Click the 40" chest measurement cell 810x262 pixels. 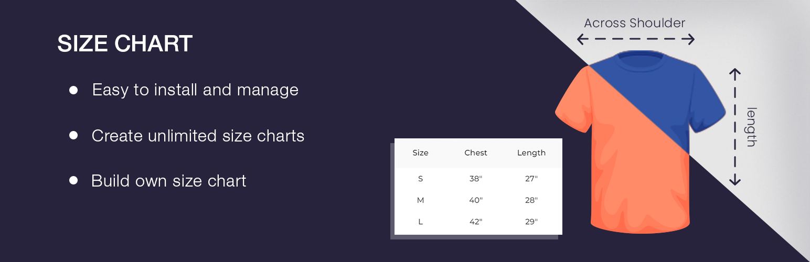[x=476, y=200]
